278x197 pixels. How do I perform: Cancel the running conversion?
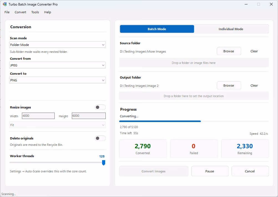pyautogui.click(x=250, y=171)
